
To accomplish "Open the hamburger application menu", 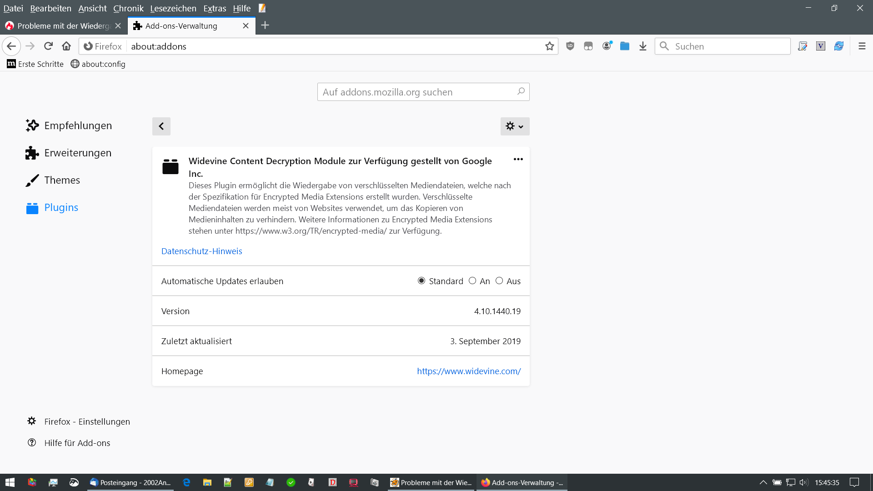I will click(862, 46).
